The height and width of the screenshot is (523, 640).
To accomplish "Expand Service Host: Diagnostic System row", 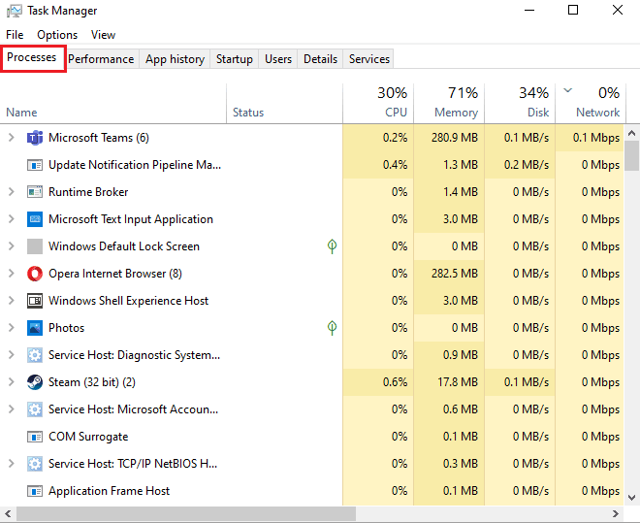I will [x=12, y=355].
